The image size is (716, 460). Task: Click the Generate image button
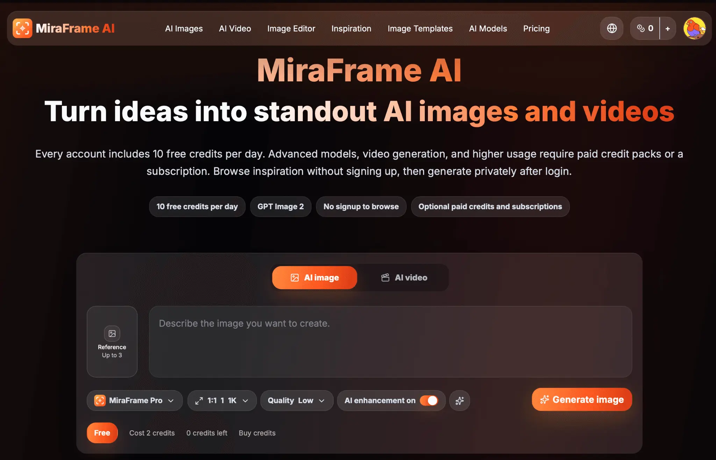582,400
